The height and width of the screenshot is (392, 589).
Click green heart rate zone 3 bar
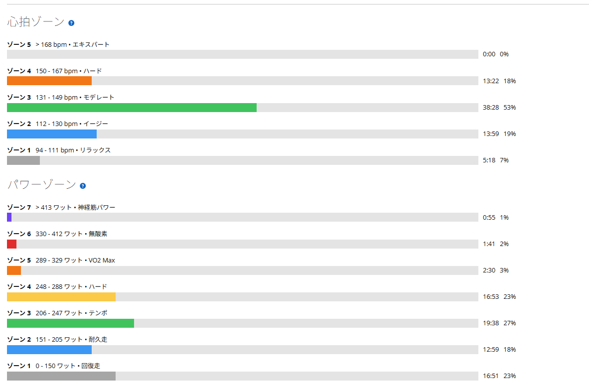click(132, 108)
